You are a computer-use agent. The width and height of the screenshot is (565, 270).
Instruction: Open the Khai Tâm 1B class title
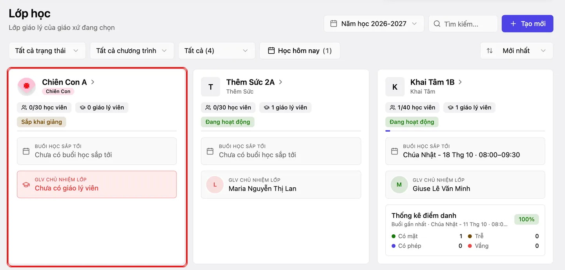432,82
